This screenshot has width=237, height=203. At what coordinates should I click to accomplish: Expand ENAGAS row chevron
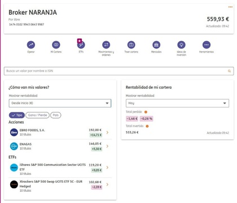coord(107,146)
